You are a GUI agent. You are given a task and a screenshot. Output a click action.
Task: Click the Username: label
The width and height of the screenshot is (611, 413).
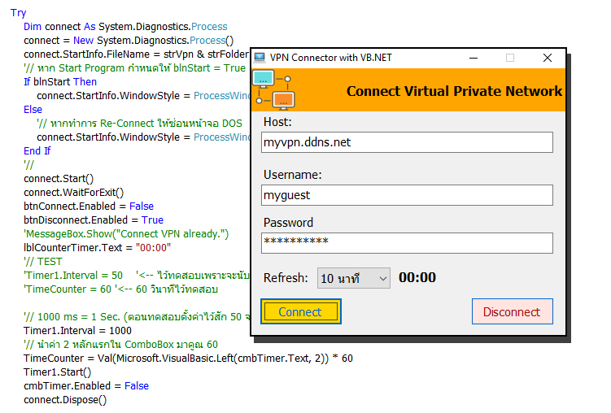(293, 175)
